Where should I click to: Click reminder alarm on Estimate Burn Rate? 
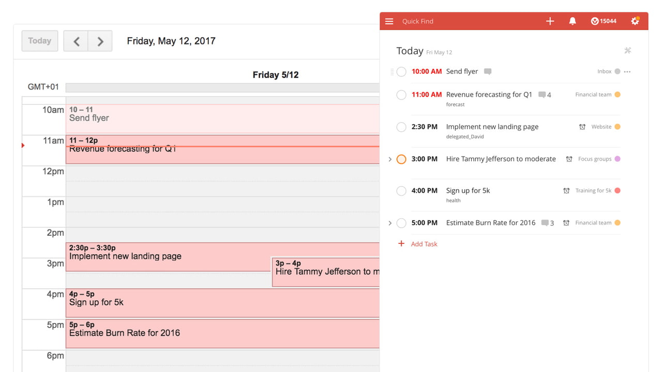[566, 223]
